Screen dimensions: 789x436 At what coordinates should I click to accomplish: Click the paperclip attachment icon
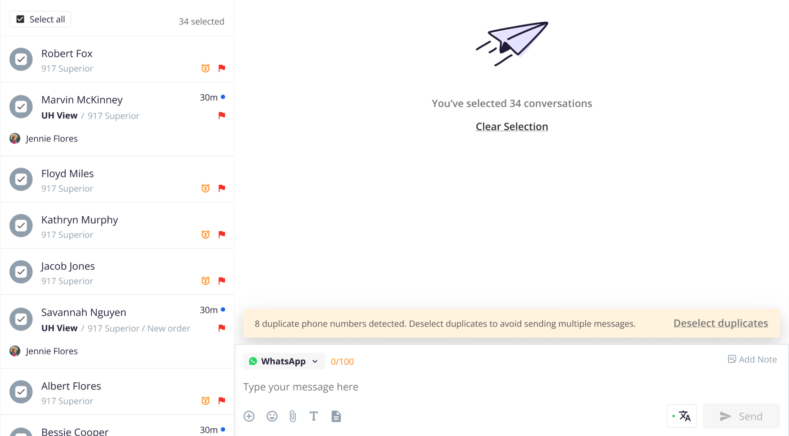point(293,416)
